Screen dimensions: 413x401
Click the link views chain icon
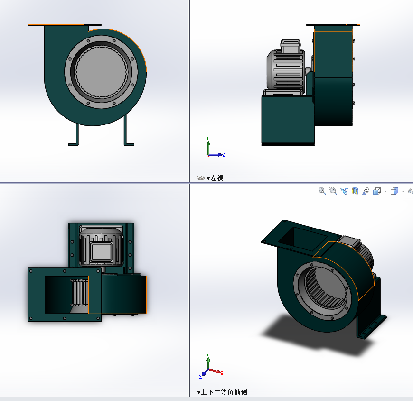[201, 178]
